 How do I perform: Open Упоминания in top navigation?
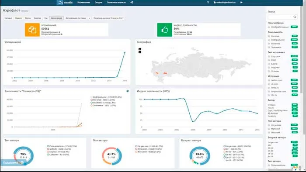pos(83,2)
